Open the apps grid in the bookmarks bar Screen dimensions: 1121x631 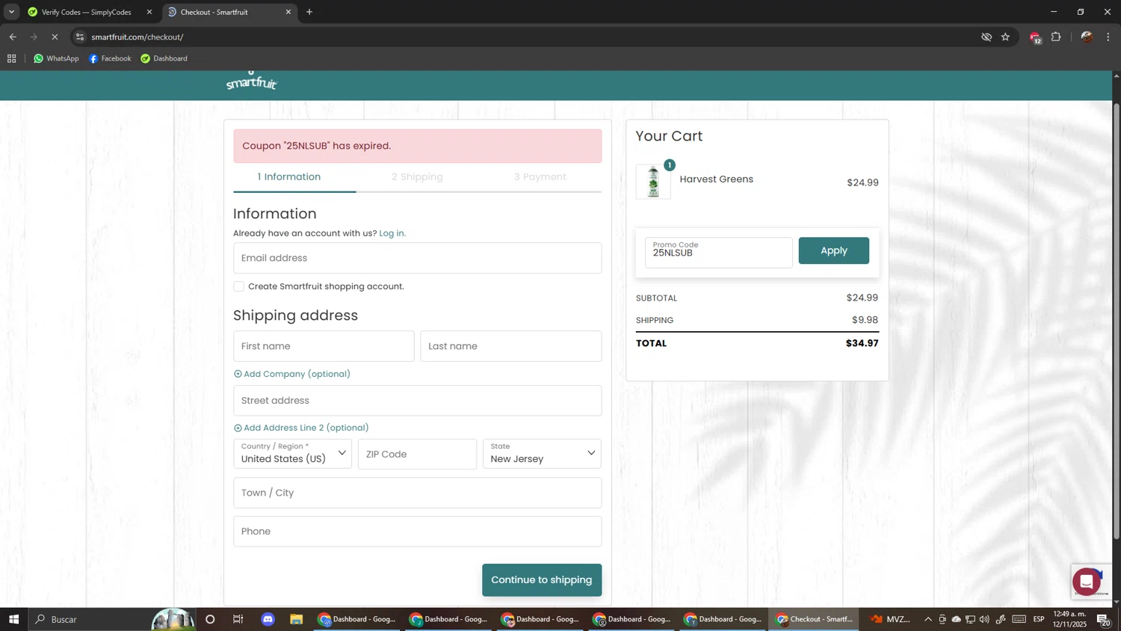pyautogui.click(x=11, y=58)
